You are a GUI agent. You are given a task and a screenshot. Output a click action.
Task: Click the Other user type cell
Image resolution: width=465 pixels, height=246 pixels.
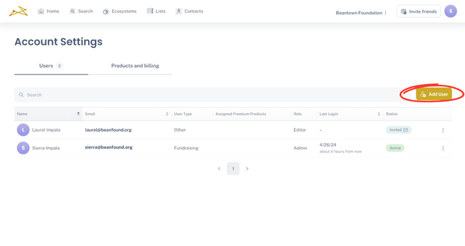click(x=180, y=130)
